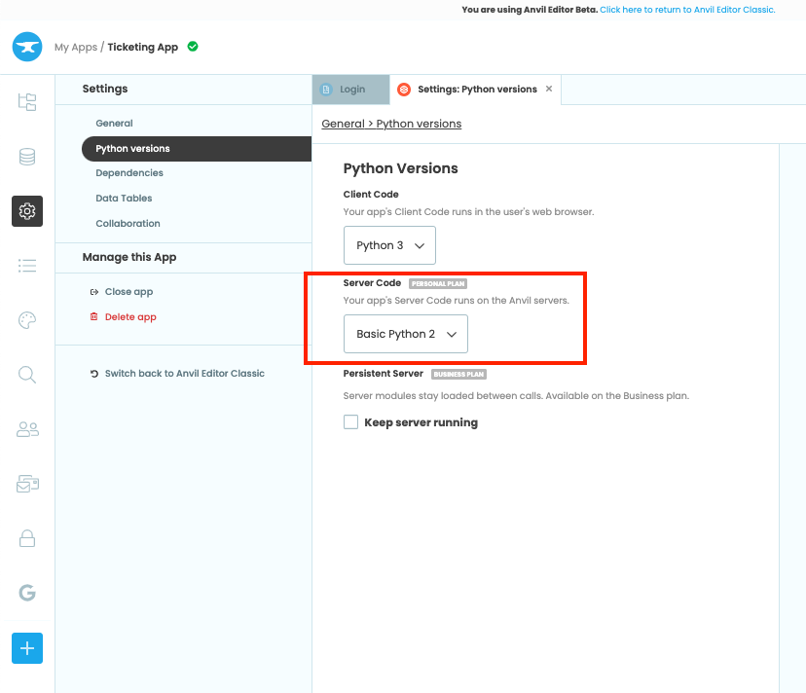Select the Data Tables database icon

pyautogui.click(x=26, y=157)
